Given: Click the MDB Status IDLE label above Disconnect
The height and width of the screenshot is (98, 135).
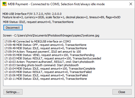Looking at the screenshot, I should tap(38, 22).
